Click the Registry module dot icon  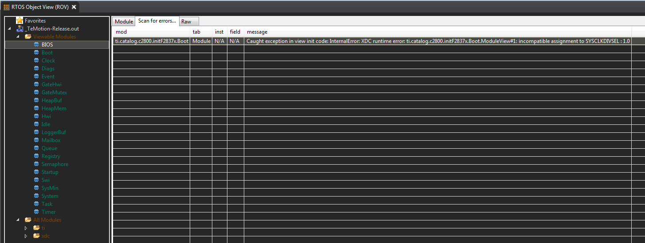(36, 156)
